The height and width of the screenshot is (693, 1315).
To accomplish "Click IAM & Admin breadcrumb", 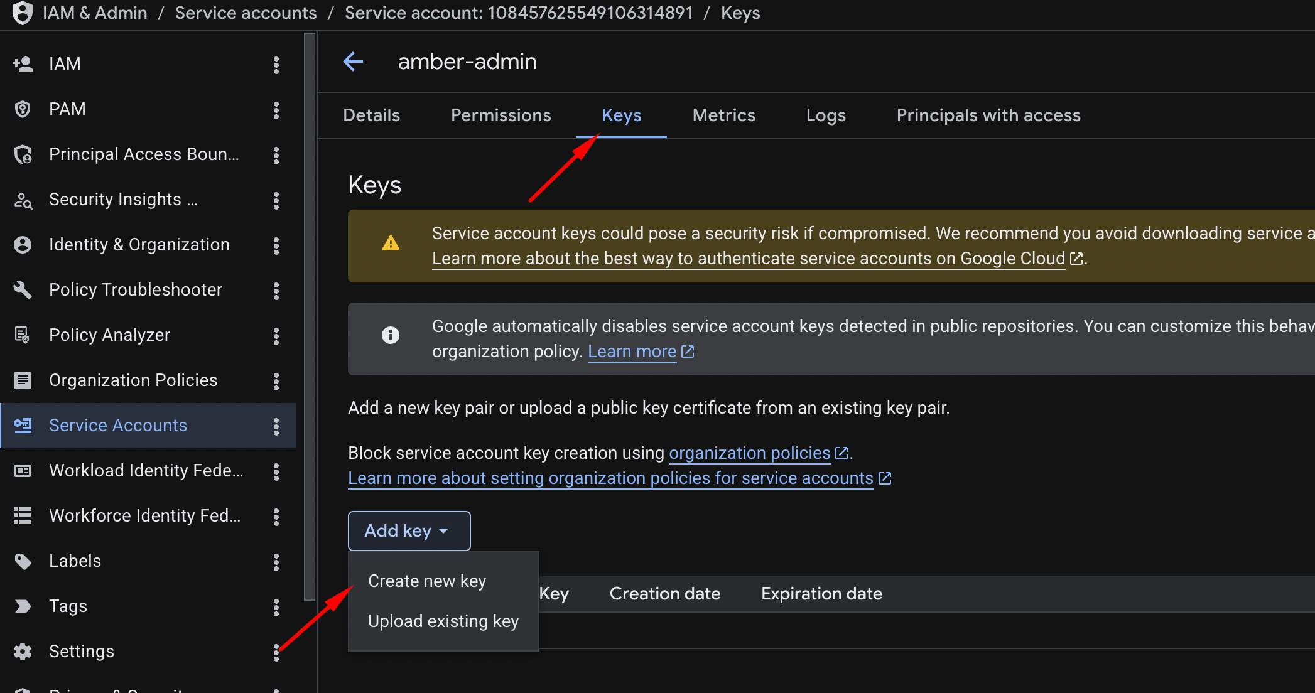I will (x=95, y=13).
